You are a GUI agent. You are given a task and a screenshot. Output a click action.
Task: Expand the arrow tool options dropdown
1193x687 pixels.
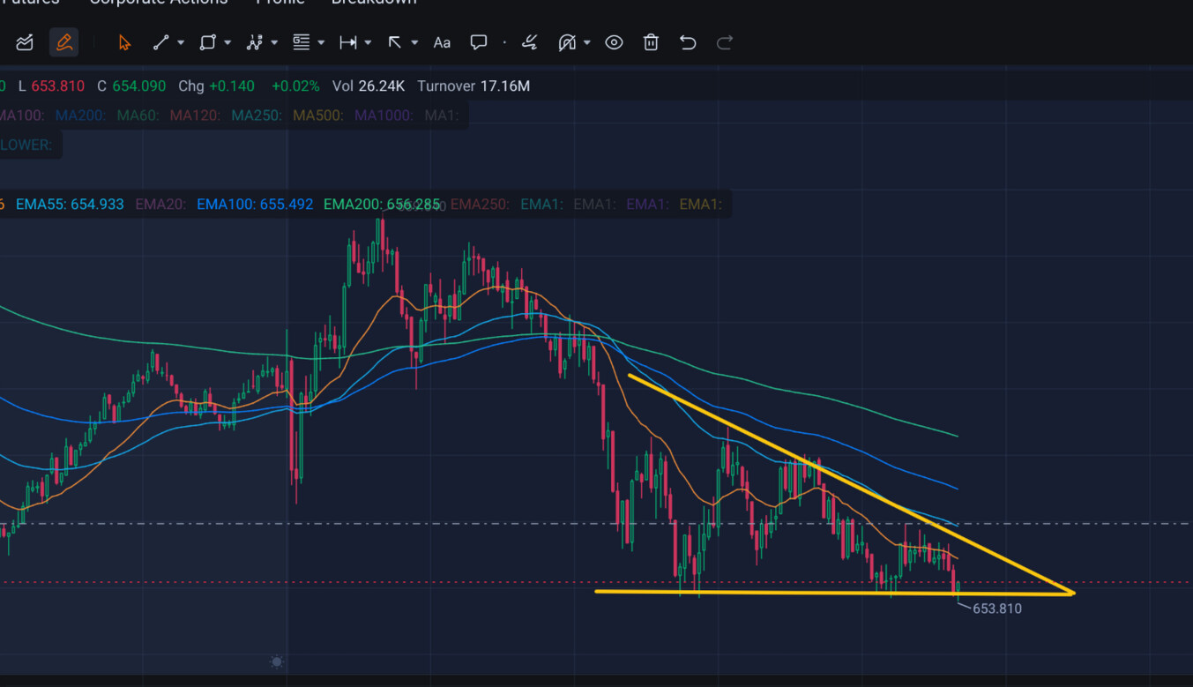point(414,42)
